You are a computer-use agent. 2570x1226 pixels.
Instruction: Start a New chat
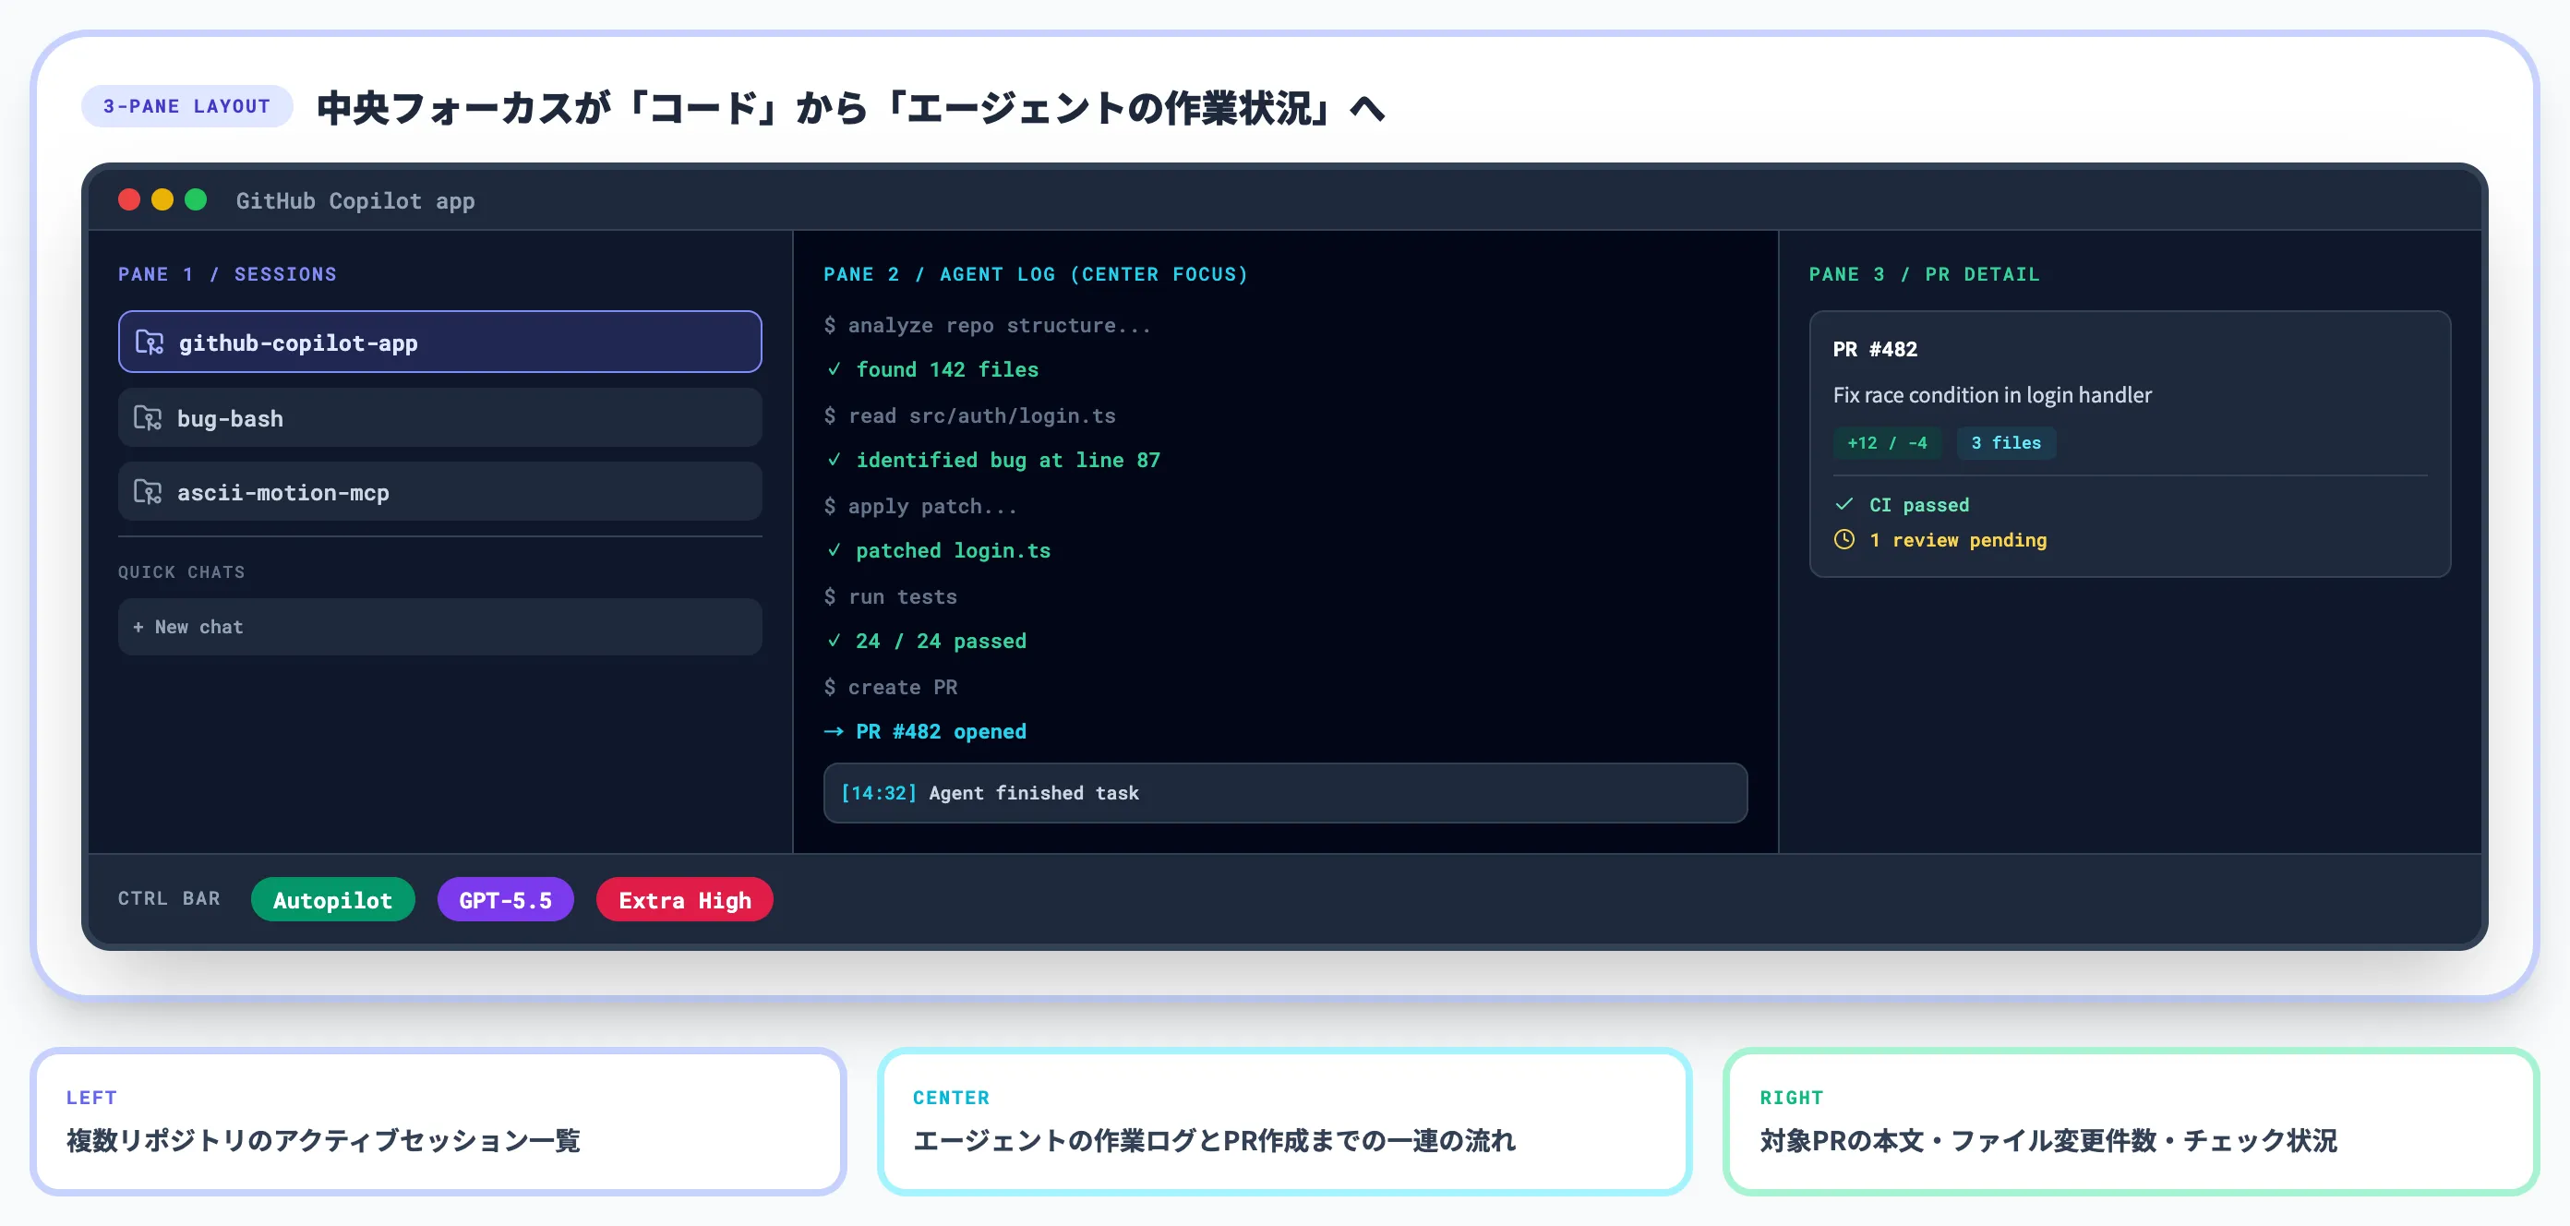(x=440, y=627)
